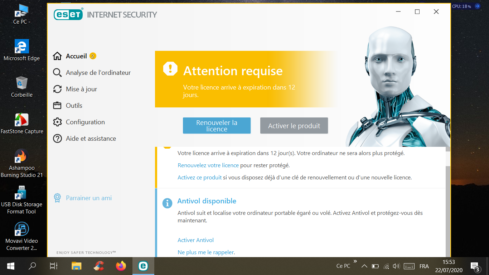The image size is (489, 275).
Task: Click the Parrainer un ami badge icon
Action: pos(57,198)
